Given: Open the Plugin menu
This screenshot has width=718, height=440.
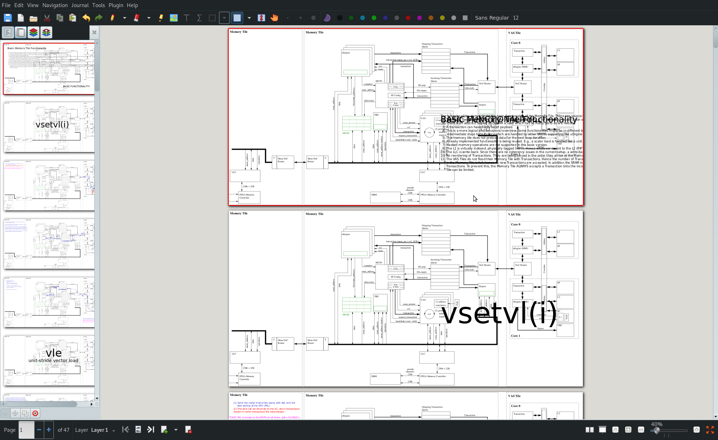Looking at the screenshot, I should (x=116, y=5).
